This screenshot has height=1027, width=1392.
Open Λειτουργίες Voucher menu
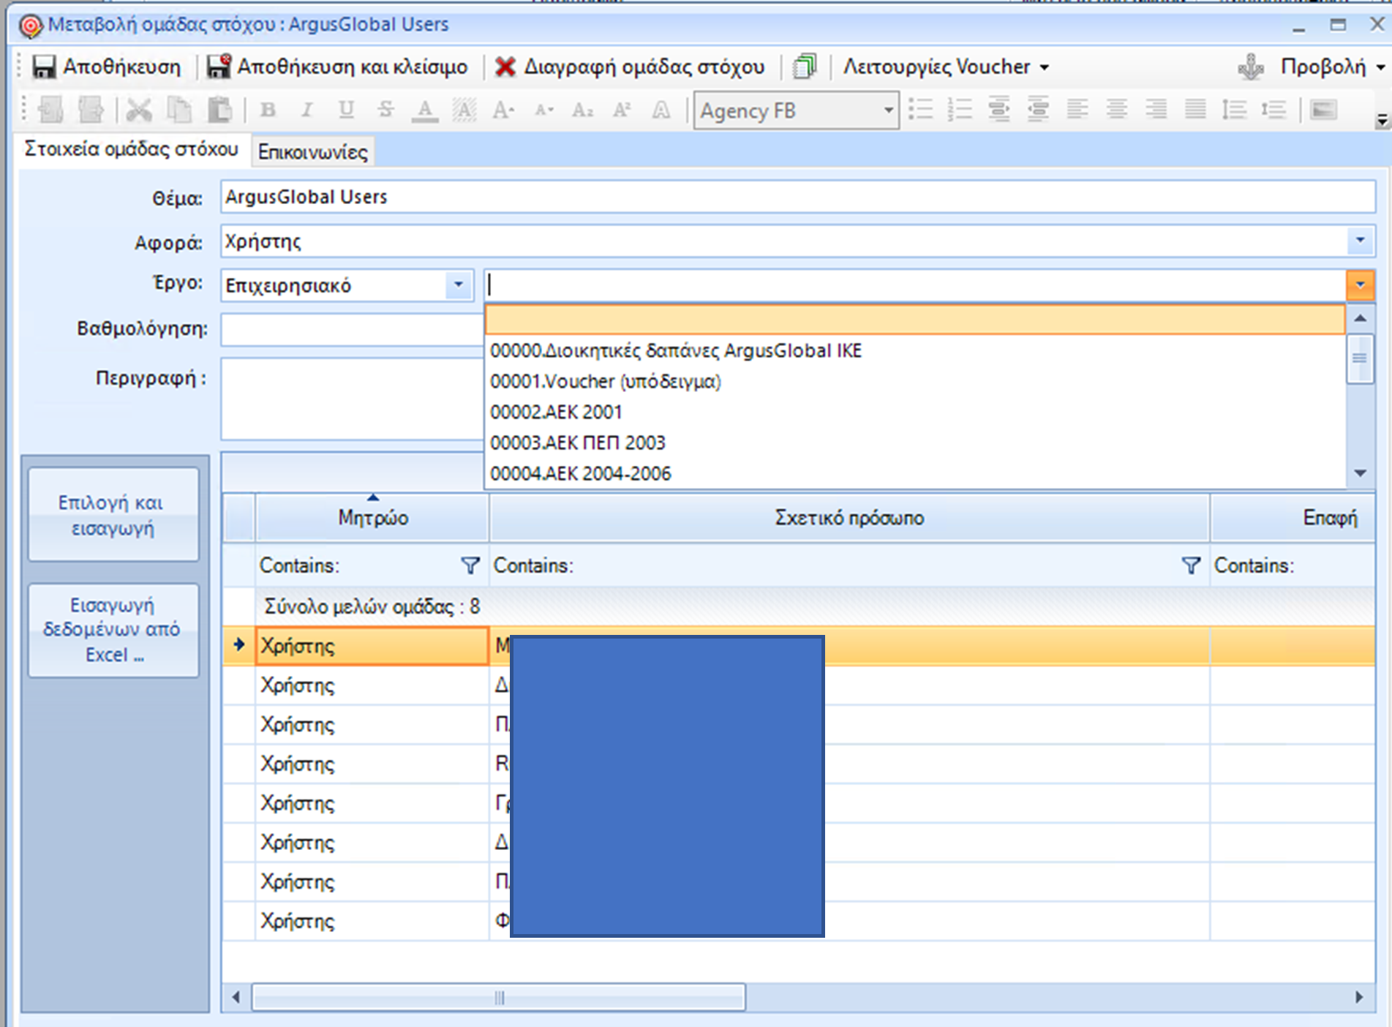click(946, 67)
